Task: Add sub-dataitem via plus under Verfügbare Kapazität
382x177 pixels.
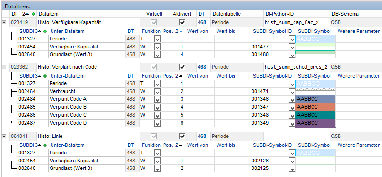Action: pos(45,31)
